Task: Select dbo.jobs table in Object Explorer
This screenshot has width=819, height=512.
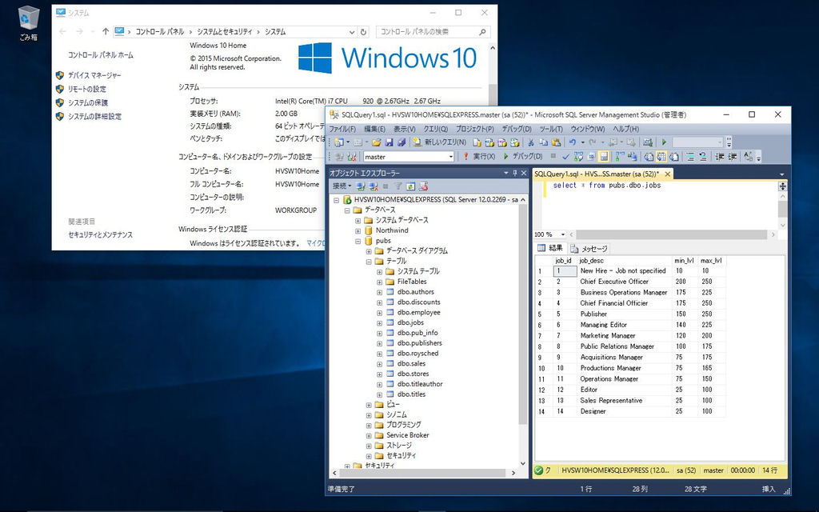Action: click(410, 323)
